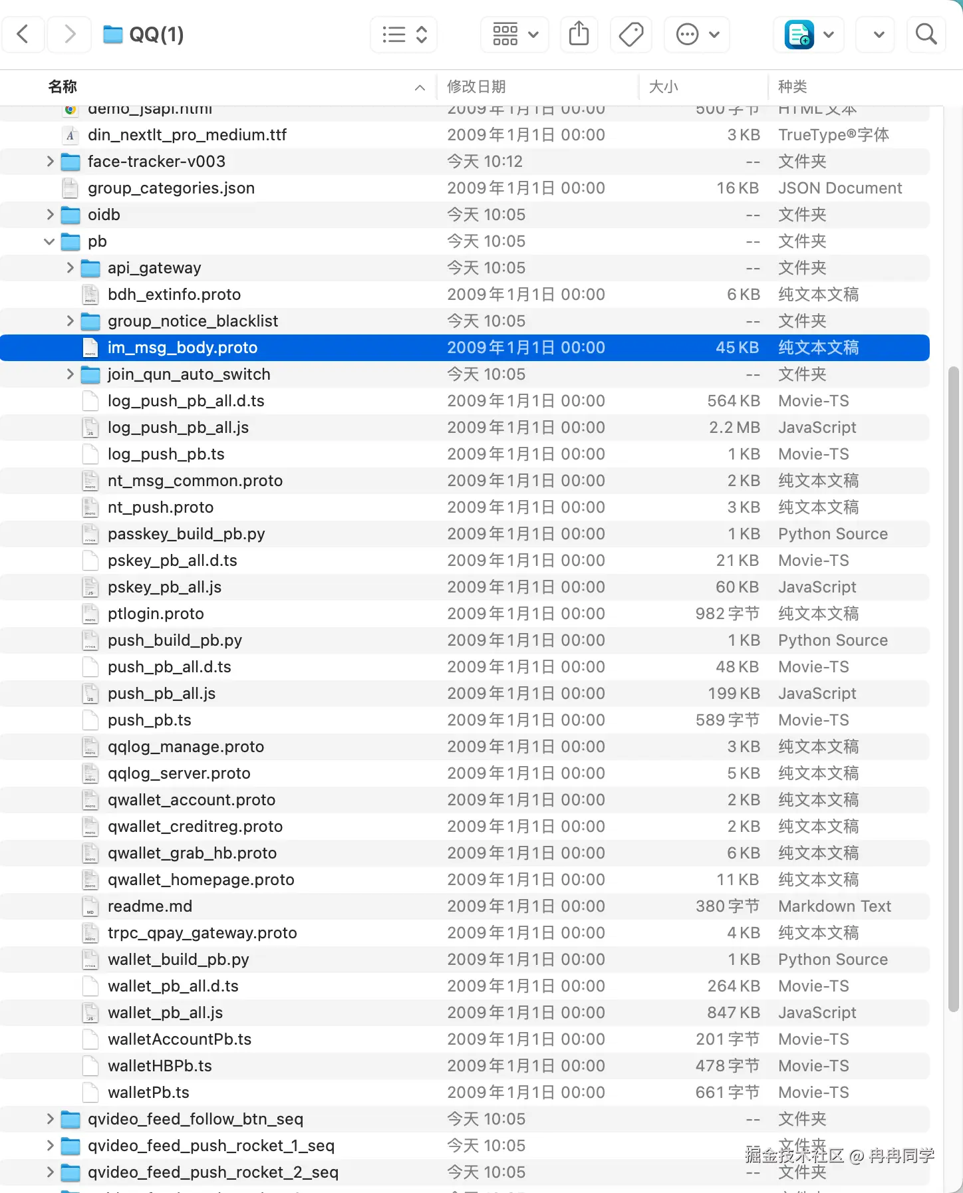This screenshot has width=963, height=1193.
Task: Click the face-tracker-v003 folder icon
Action: pos(70,162)
